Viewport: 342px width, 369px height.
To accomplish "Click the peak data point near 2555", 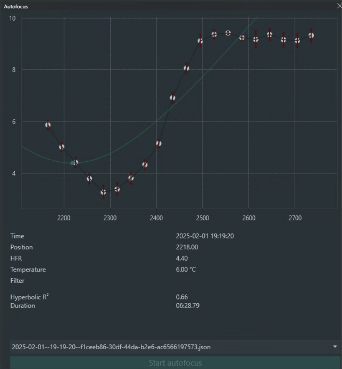I will (228, 33).
